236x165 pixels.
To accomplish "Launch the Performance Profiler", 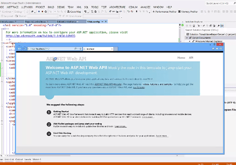I will (164, 12).
